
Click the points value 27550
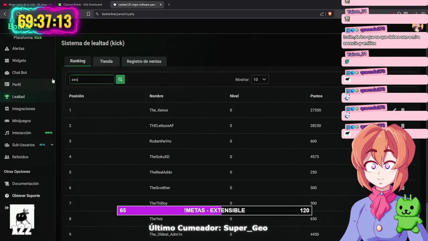316,110
